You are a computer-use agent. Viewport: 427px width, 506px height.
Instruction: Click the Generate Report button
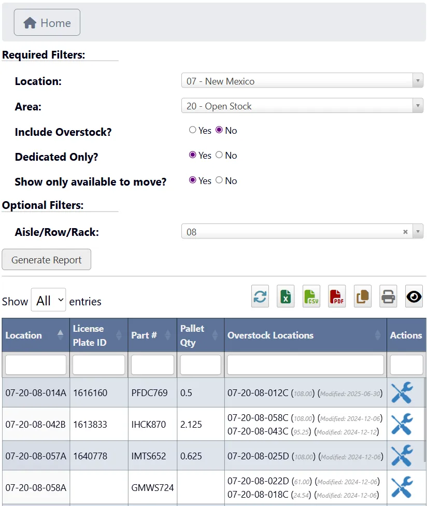click(47, 259)
